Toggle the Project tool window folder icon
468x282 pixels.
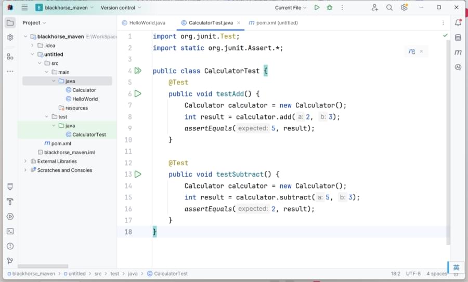pos(10,23)
